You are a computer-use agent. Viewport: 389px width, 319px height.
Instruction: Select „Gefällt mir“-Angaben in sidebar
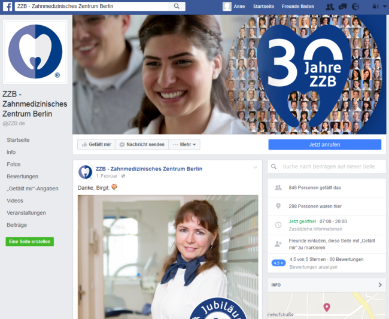pos(32,189)
